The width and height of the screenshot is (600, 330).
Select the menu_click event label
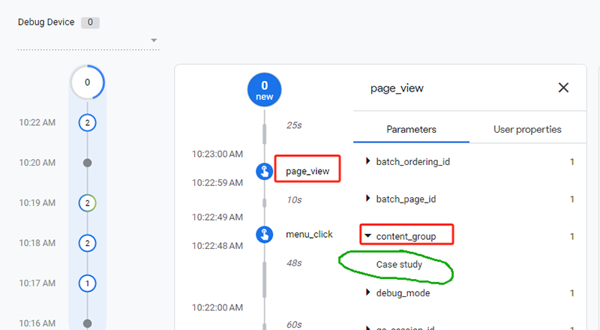pyautogui.click(x=309, y=234)
